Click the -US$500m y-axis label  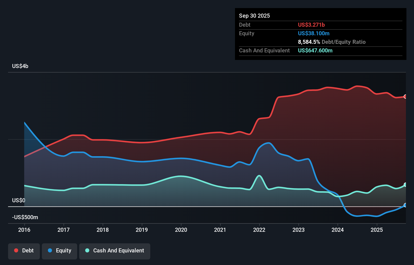25,217
